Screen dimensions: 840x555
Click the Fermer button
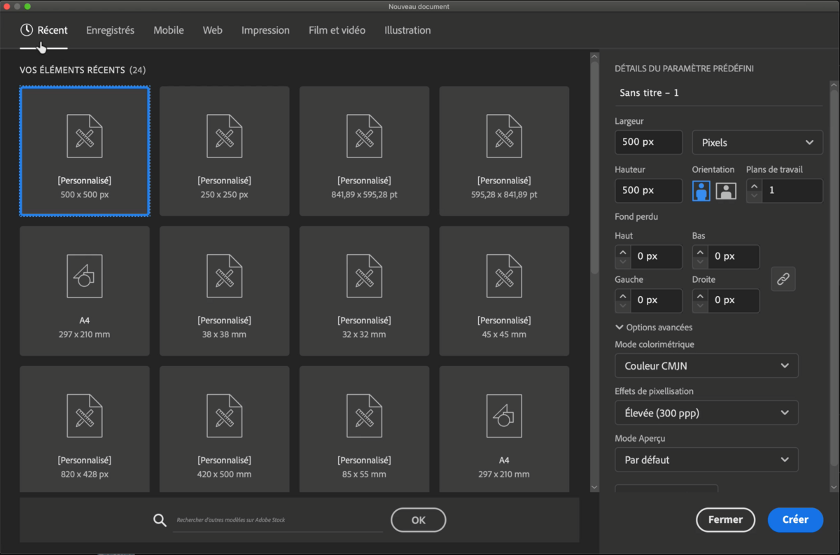click(x=725, y=519)
